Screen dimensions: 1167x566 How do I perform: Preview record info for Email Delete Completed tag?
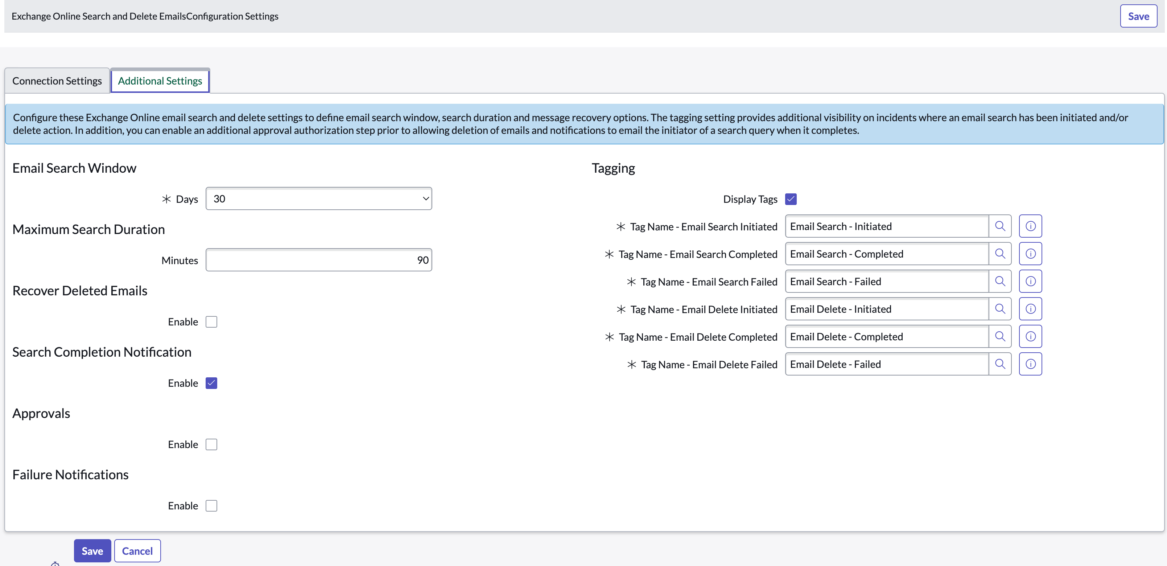1030,337
